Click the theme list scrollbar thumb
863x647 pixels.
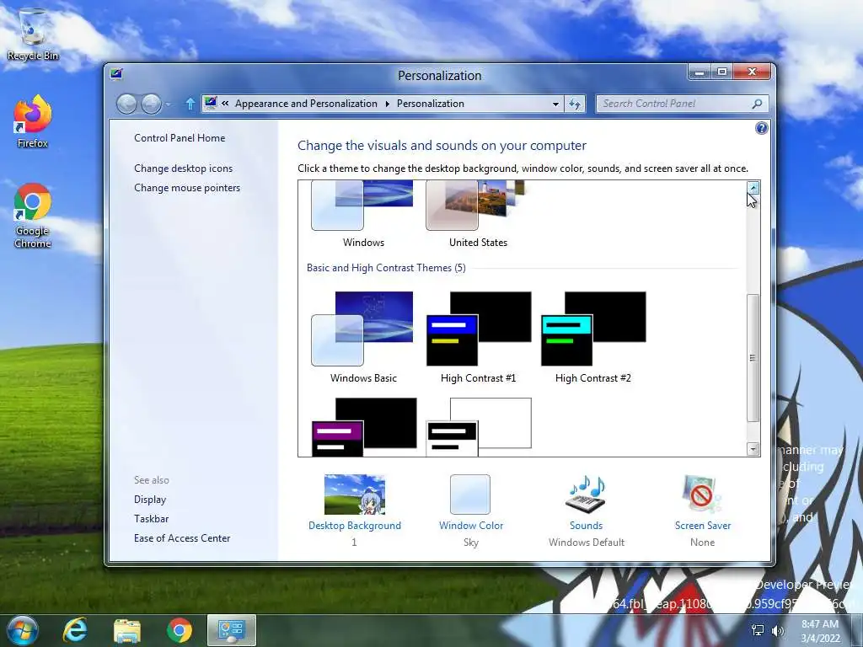(x=753, y=358)
